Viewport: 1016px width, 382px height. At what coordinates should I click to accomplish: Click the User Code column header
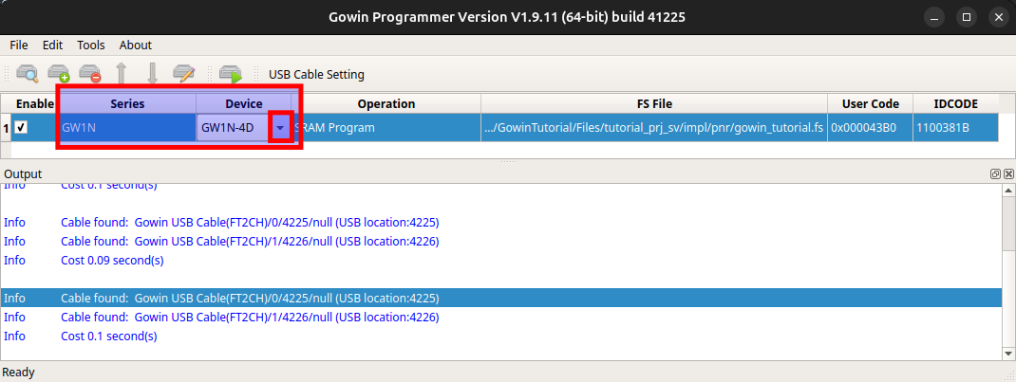coord(870,103)
